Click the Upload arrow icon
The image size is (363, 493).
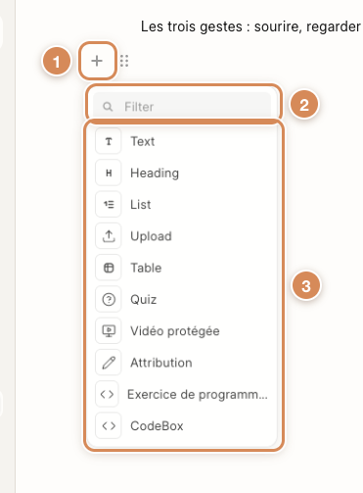coord(109,236)
